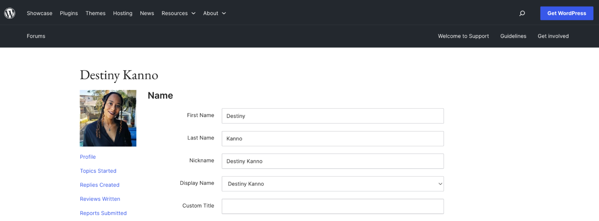Open the search magnifier icon
The width and height of the screenshot is (599, 221).
(522, 13)
